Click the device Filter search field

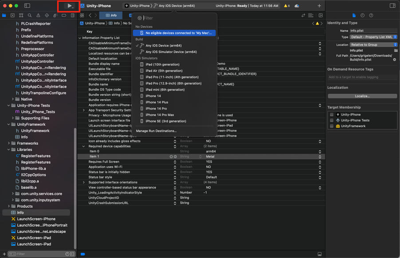pyautogui.click(x=177, y=18)
